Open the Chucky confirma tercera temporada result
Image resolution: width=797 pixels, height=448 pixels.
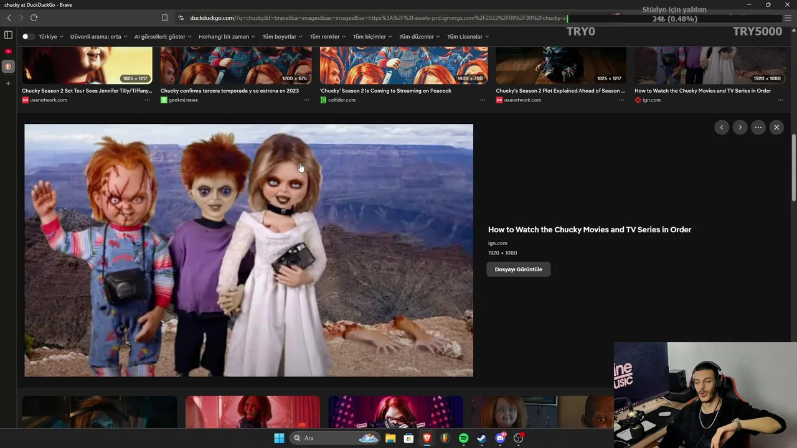click(x=229, y=91)
